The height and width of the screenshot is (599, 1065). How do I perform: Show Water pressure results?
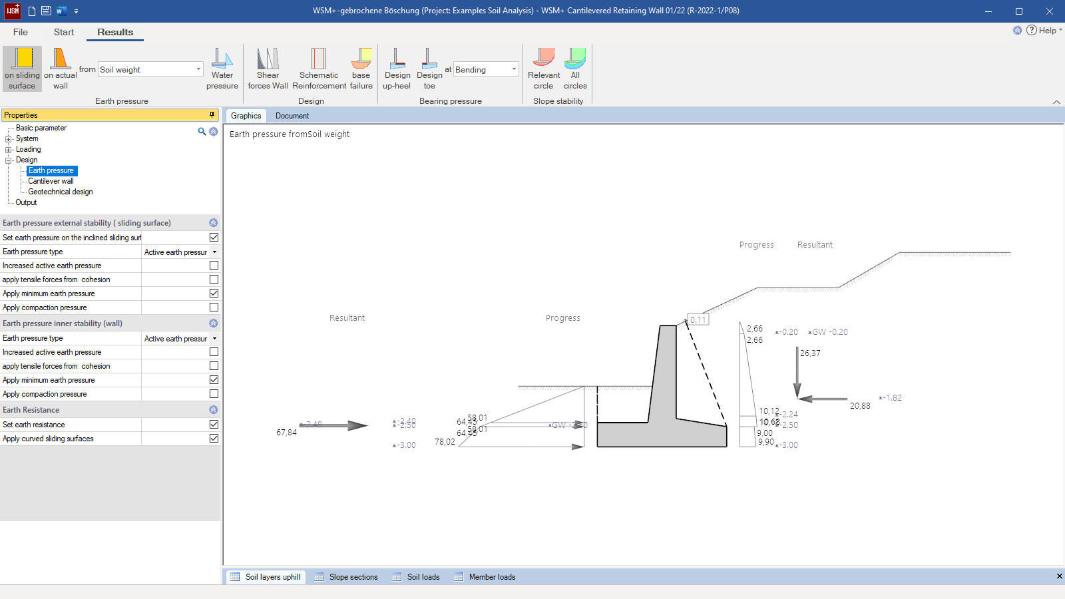tap(222, 68)
